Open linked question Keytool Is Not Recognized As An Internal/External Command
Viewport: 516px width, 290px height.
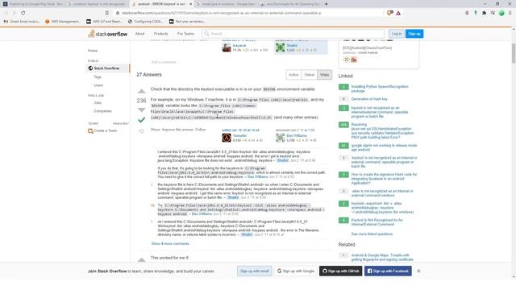coord(377,222)
